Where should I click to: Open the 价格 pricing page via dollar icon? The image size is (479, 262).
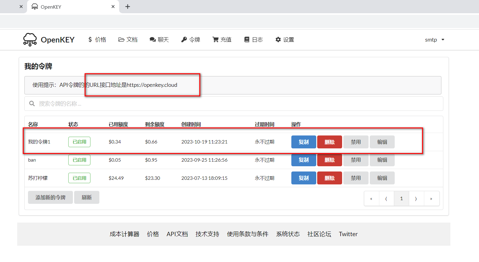tap(90, 40)
